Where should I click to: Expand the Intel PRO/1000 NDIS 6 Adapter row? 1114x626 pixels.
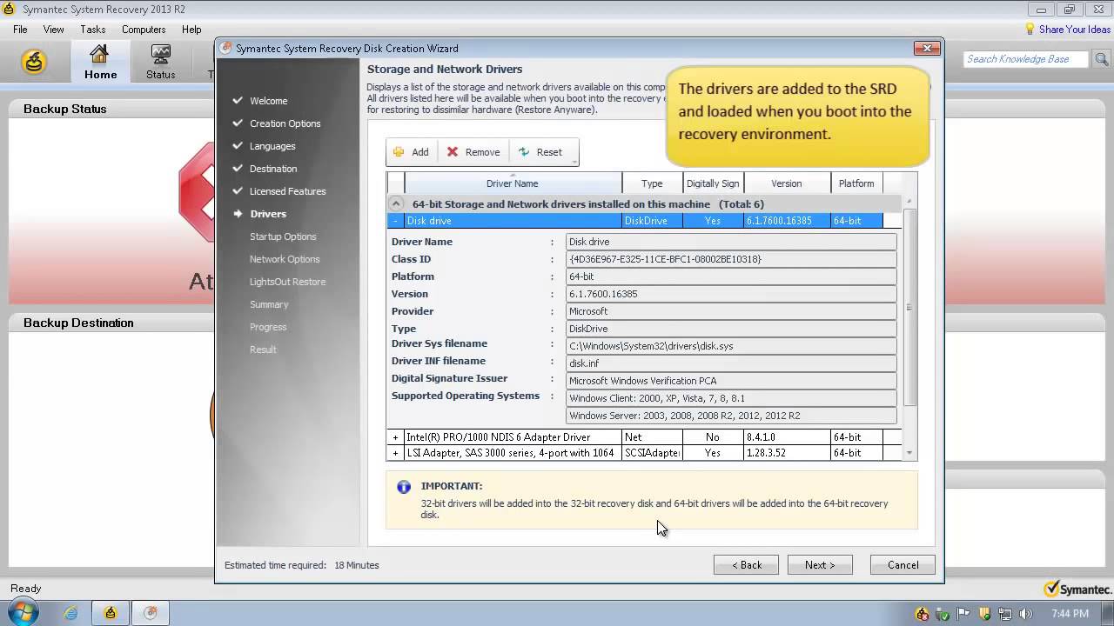tap(395, 437)
